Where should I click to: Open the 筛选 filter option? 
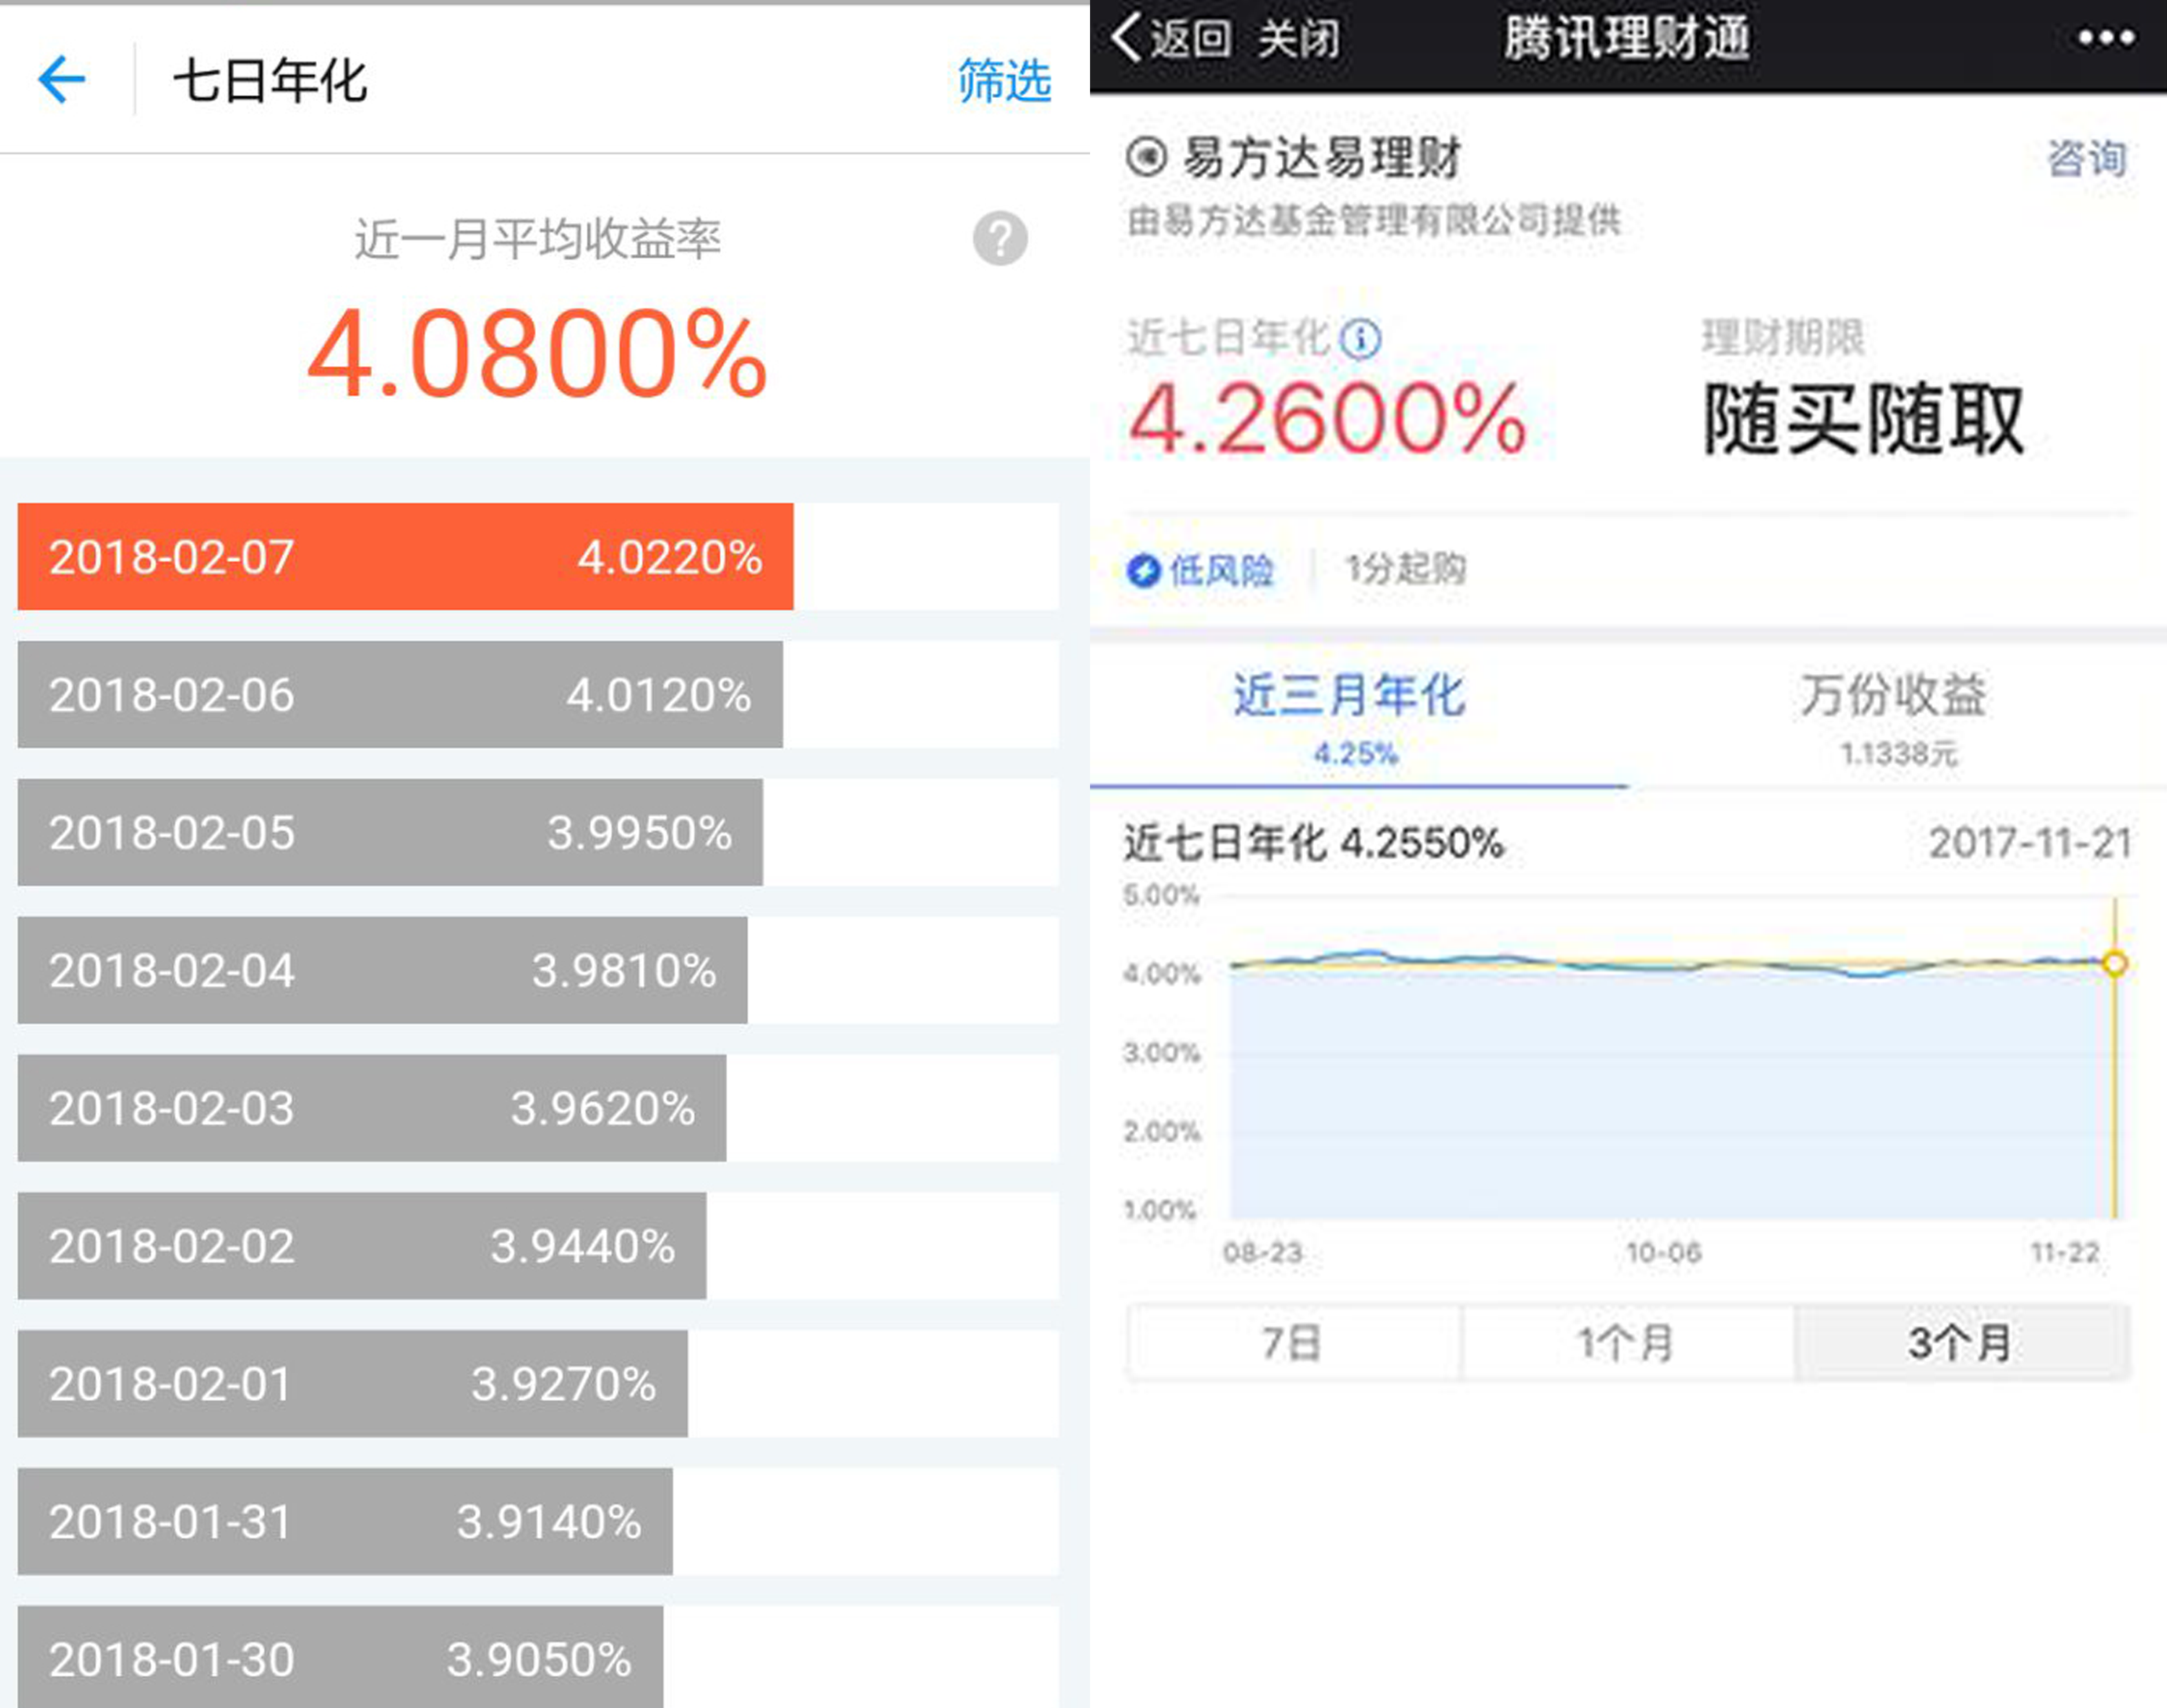[x=1003, y=81]
